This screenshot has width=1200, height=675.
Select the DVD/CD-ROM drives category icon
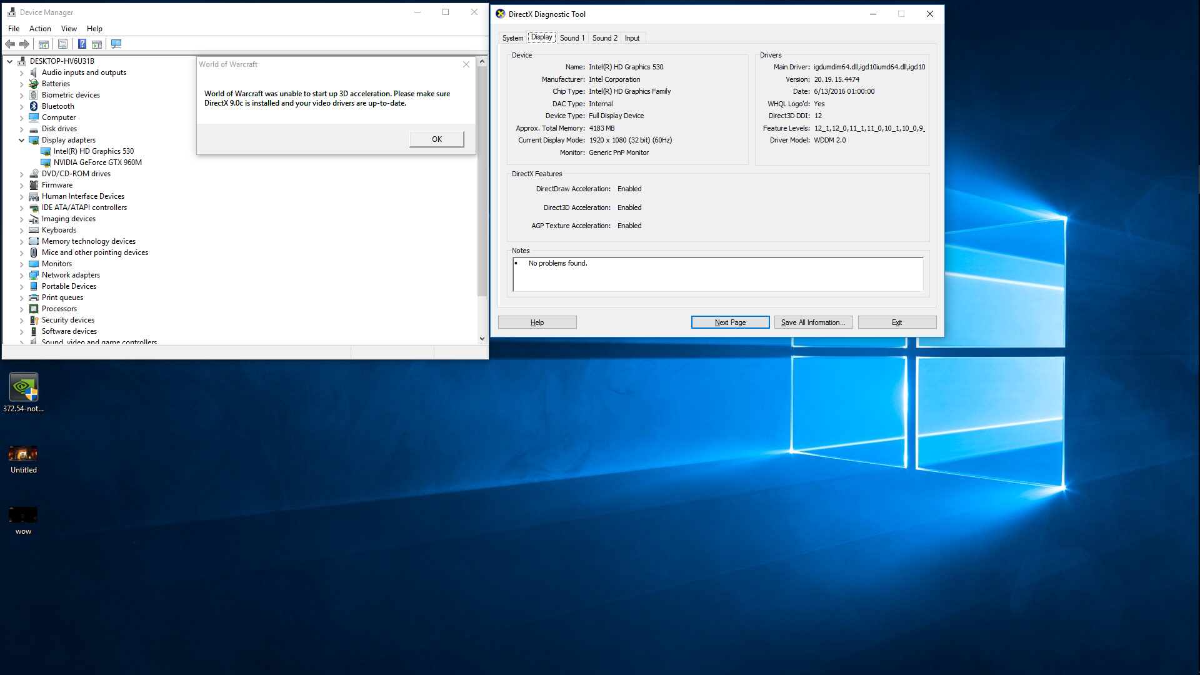pos(34,174)
